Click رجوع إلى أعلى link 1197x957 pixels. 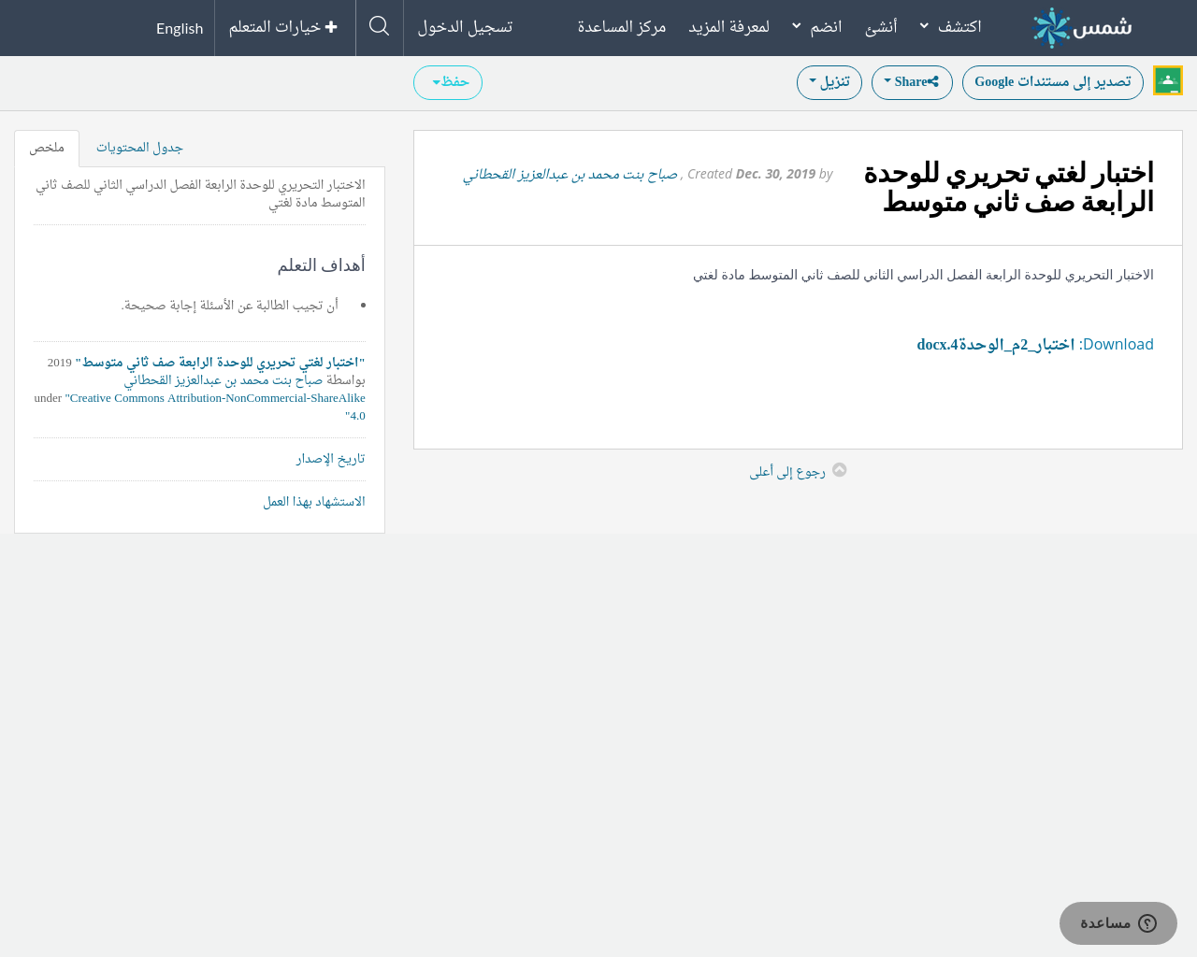(787, 472)
